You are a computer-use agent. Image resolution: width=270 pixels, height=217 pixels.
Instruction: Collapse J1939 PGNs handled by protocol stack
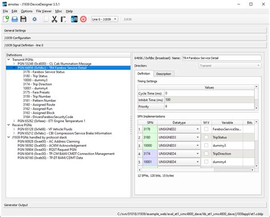click(x=9, y=137)
